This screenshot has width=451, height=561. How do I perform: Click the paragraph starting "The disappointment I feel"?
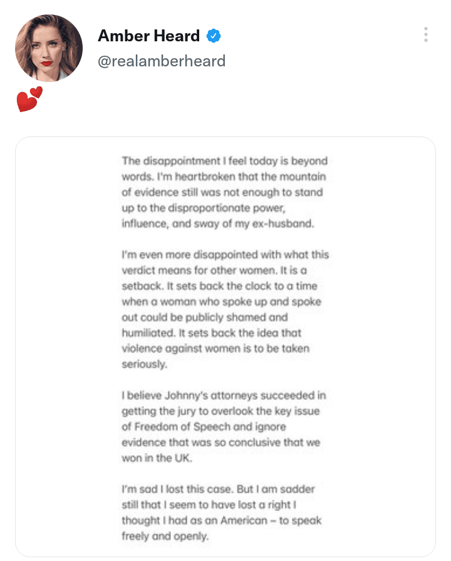pos(224,192)
